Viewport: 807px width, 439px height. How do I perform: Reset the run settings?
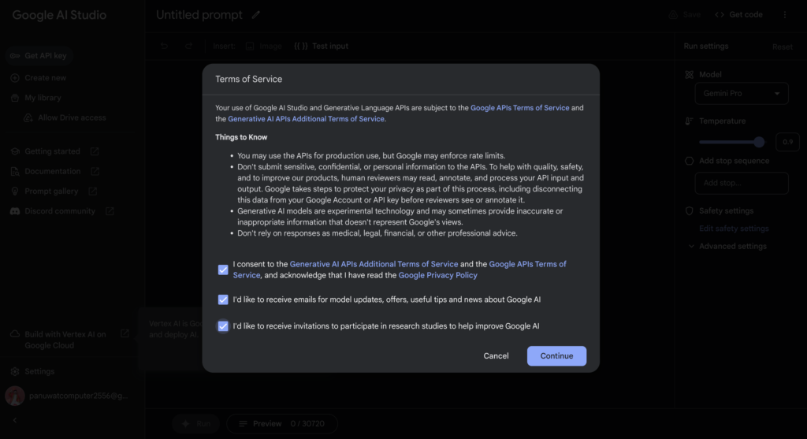(783, 47)
